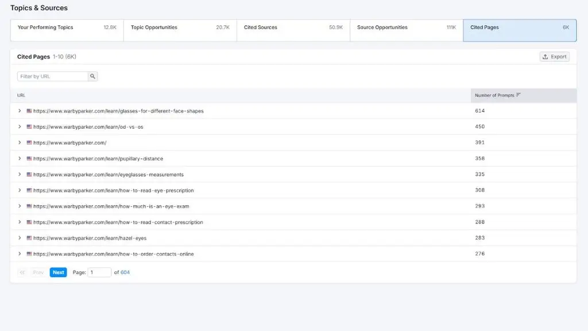Open the Topic Opportunities tab

pos(180,30)
